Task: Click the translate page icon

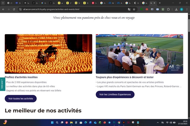Action: tap(129, 9)
